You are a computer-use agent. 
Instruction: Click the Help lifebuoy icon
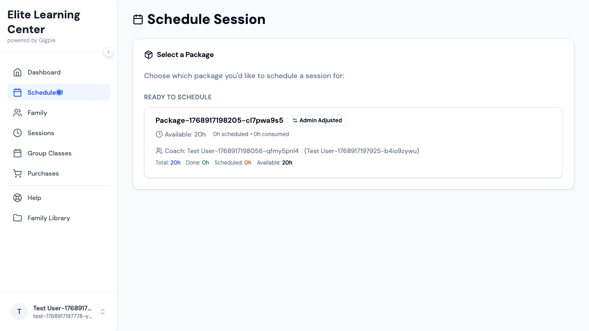17,198
